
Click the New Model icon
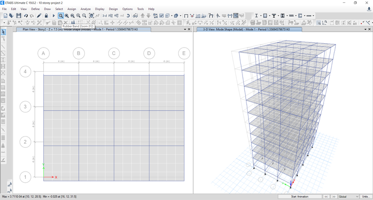pos(6,16)
